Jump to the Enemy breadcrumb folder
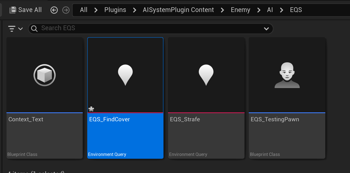Screen dimensions: 350x173 point(240,10)
